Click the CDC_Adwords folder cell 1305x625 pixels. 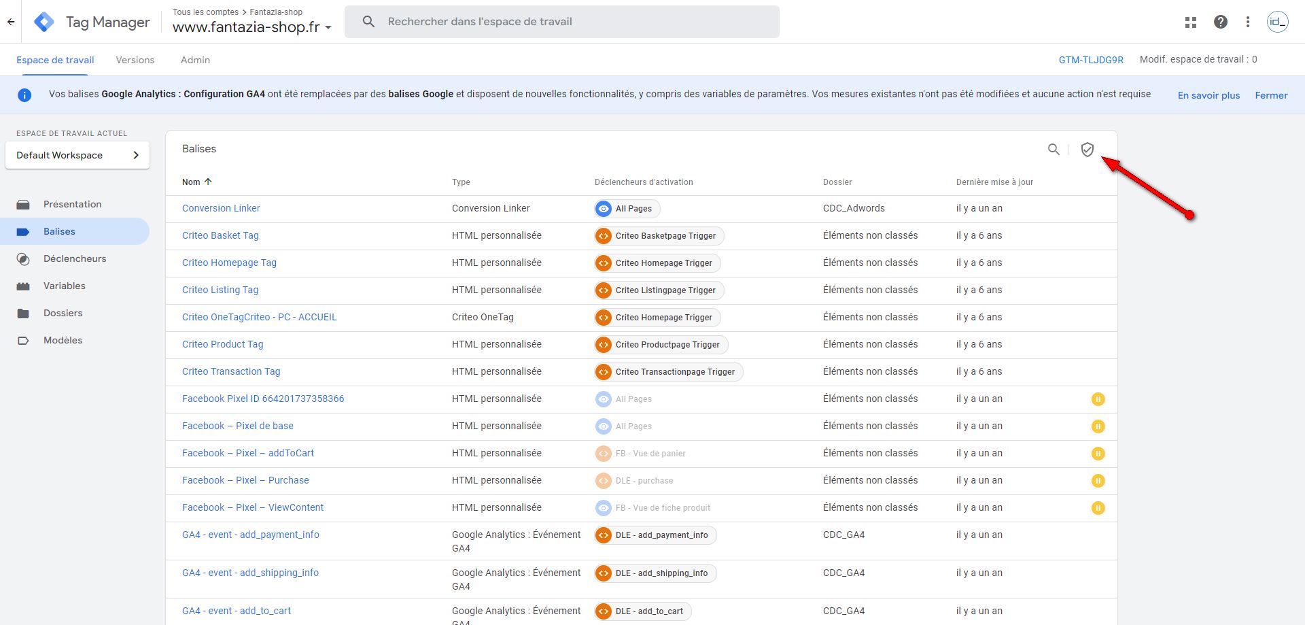pyautogui.click(x=854, y=208)
